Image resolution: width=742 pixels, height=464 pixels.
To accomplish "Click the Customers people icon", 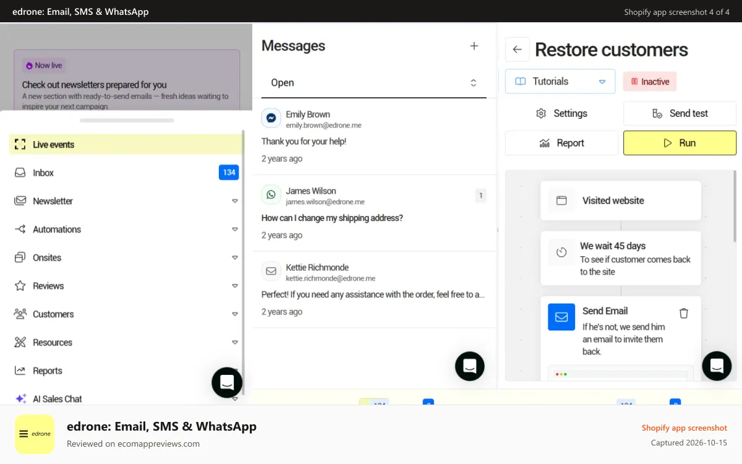I will click(x=20, y=314).
